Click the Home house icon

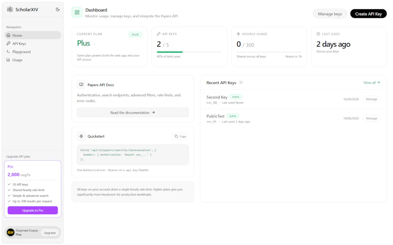click(8, 35)
